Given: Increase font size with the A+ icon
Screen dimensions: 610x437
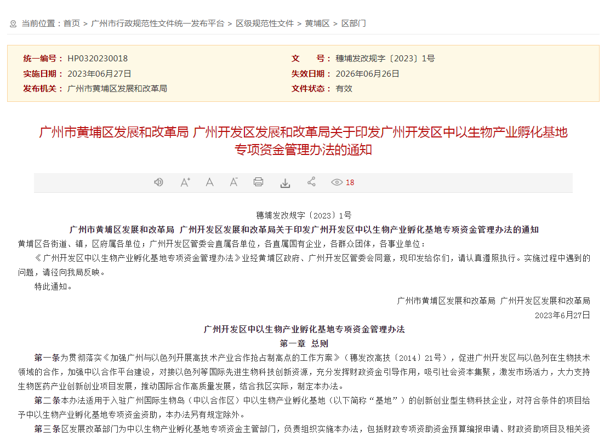Looking at the screenshot, I should 185,182.
